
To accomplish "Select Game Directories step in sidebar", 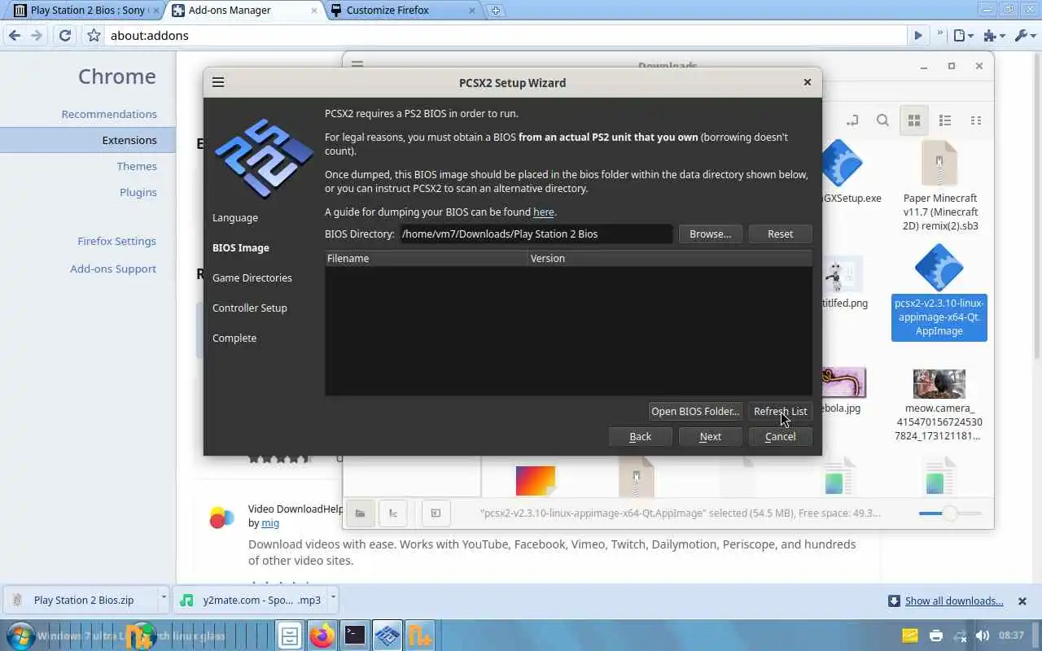I will (x=252, y=277).
